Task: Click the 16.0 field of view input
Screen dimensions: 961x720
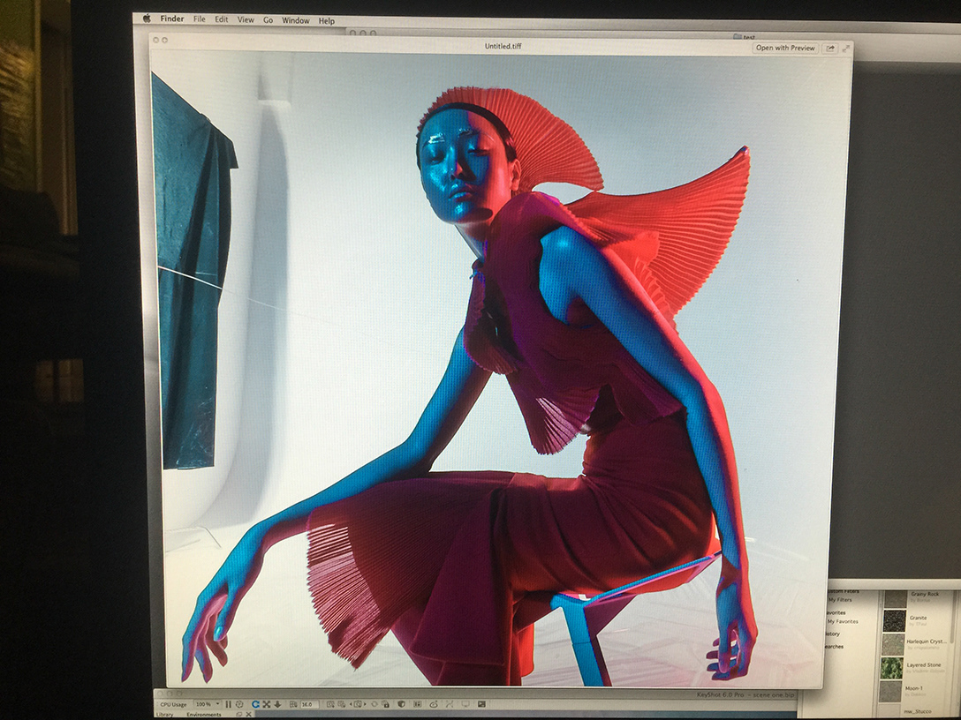Action: tap(309, 705)
